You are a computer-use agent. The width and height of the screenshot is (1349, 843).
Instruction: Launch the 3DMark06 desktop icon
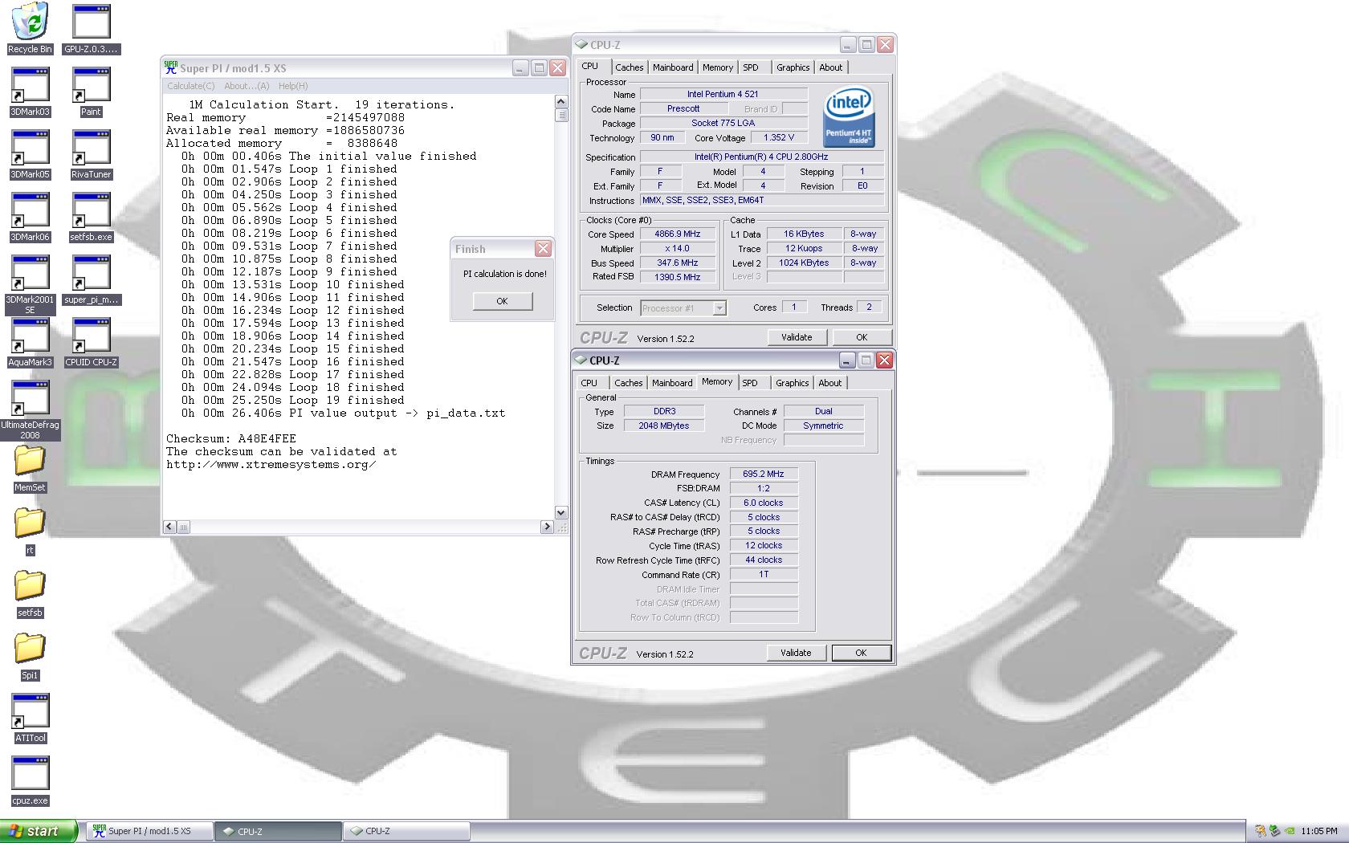(30, 217)
